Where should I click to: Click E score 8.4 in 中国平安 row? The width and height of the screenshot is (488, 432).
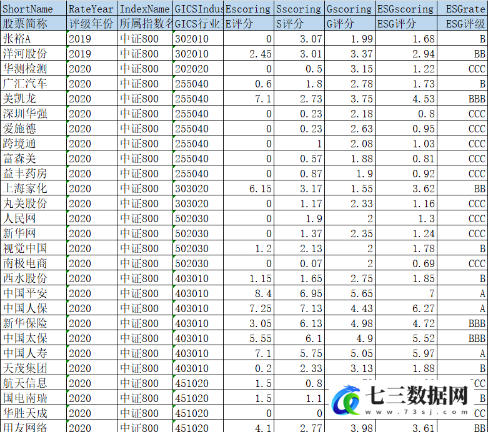coord(248,293)
